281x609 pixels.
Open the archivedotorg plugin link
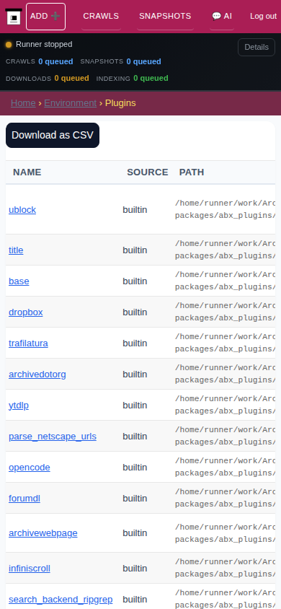click(x=37, y=374)
